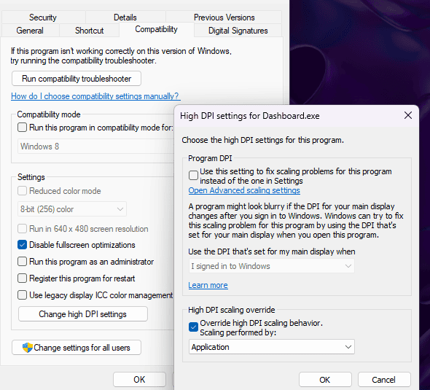Click Change high DPI settings button
The image size is (430, 390).
pyautogui.click(x=83, y=313)
